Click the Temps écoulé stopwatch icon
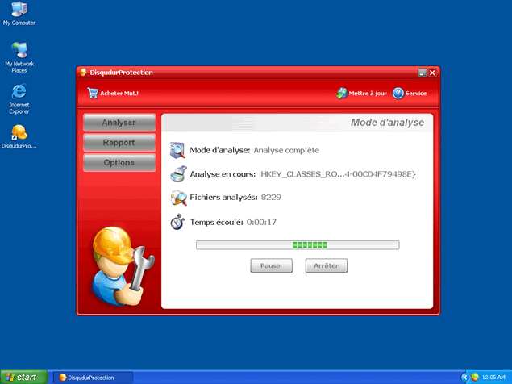 (x=178, y=222)
